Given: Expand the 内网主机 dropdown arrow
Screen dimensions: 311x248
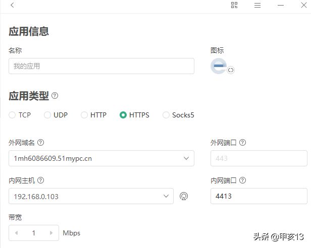Looking at the screenshot, I should [166, 196].
